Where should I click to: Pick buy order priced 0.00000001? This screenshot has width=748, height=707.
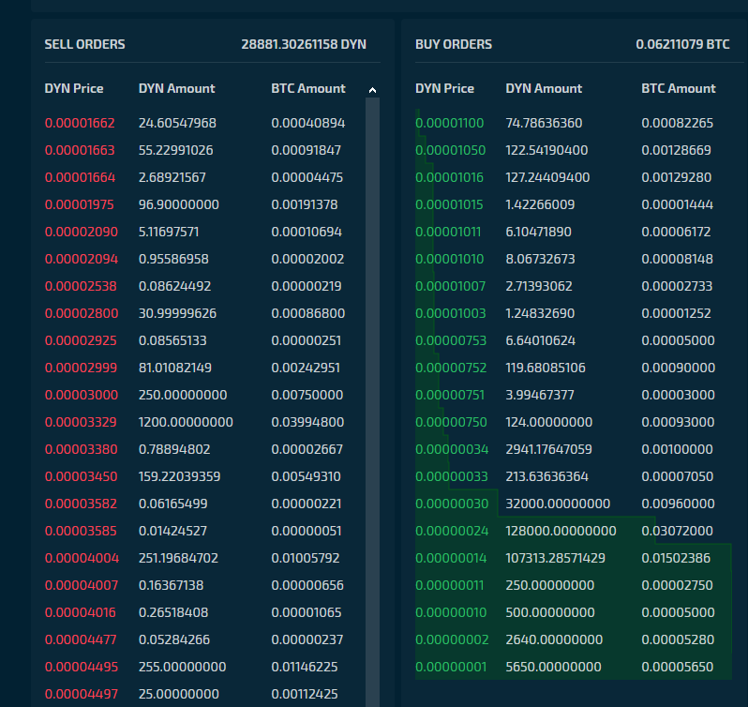(573, 667)
